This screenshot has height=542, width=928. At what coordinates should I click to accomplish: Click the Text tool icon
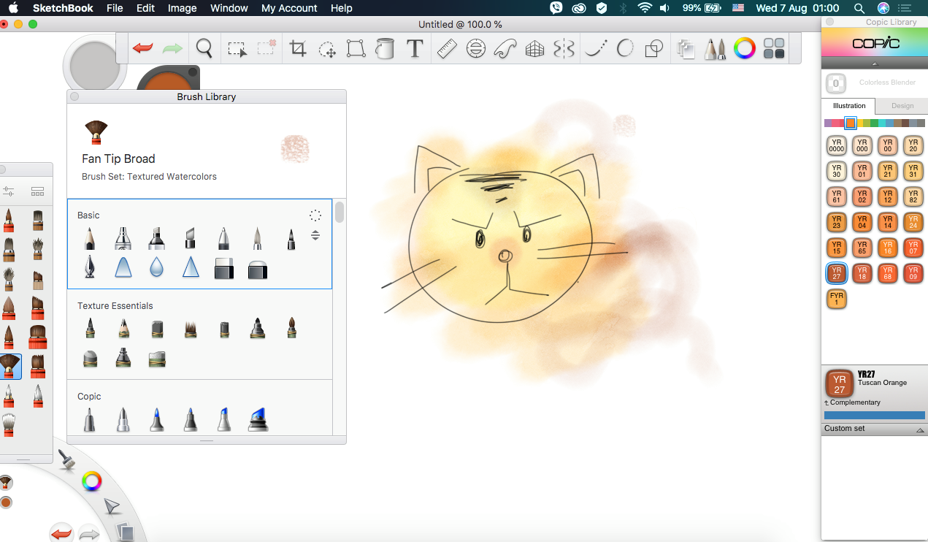(x=415, y=49)
